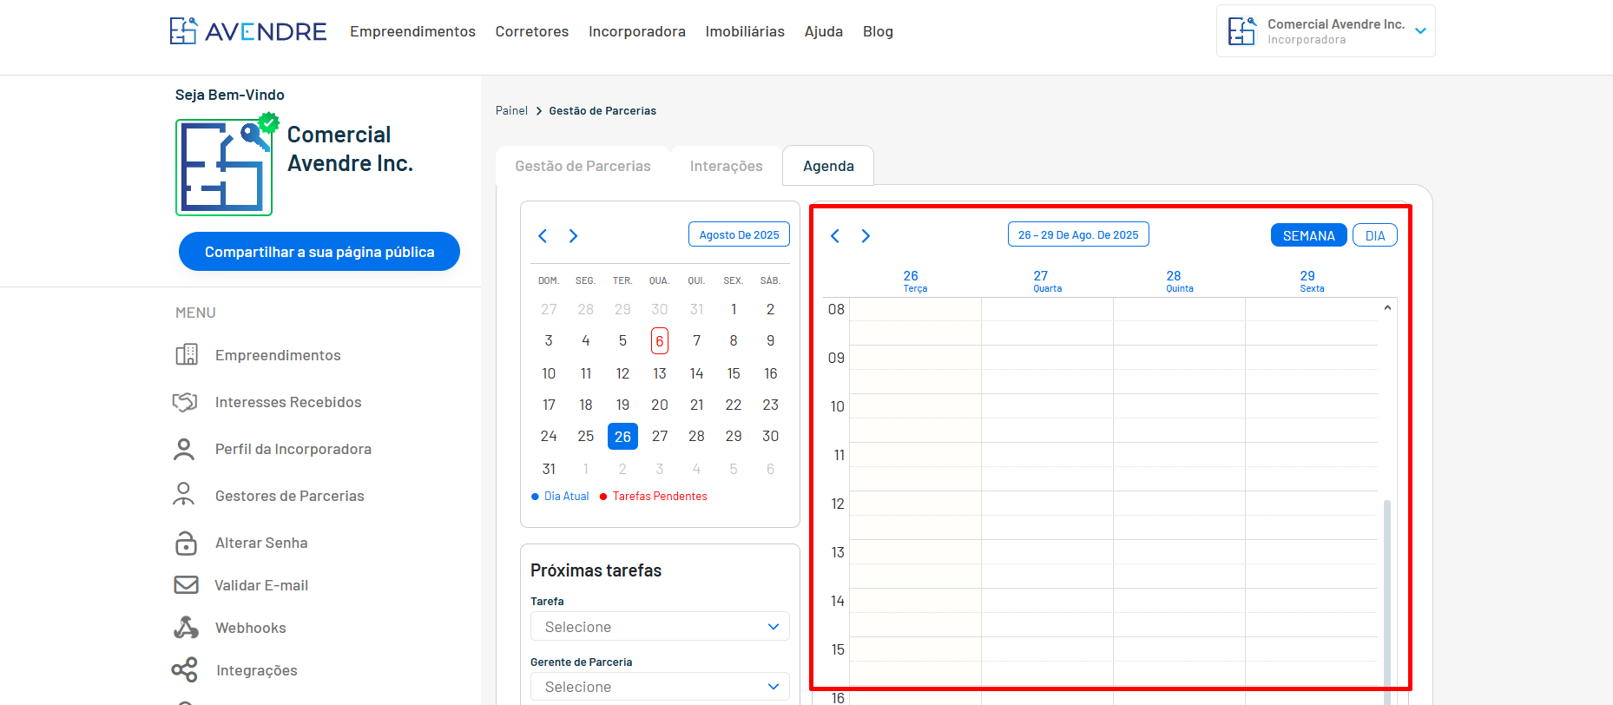Go to previous week in agenda
1613x705 pixels.
point(835,236)
